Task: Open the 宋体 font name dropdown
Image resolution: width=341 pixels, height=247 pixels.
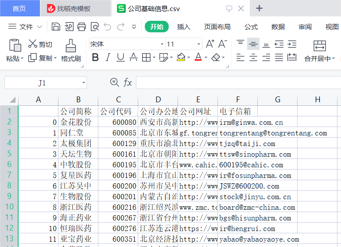Action: [x=162, y=44]
